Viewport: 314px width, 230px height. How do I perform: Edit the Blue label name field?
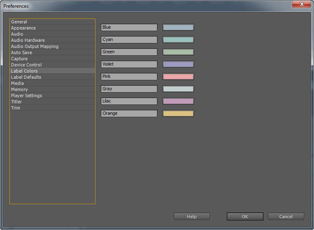[x=129, y=27]
